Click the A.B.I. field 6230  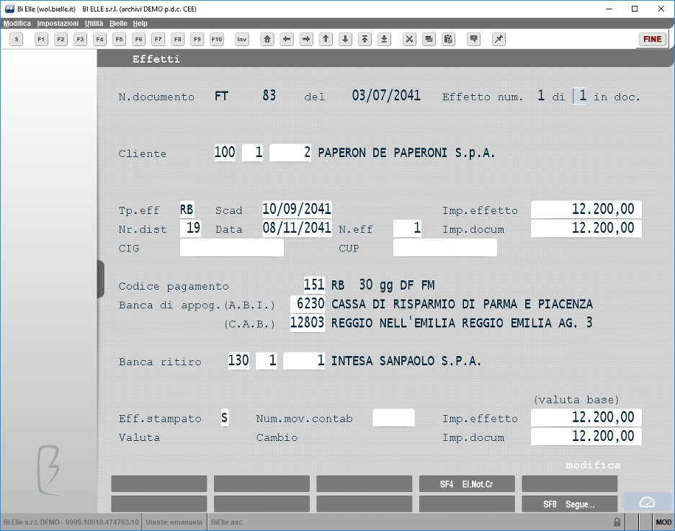tap(308, 303)
